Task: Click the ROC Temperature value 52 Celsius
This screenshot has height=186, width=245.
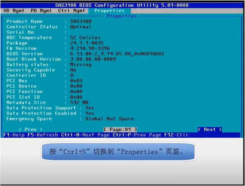Action: point(85,38)
